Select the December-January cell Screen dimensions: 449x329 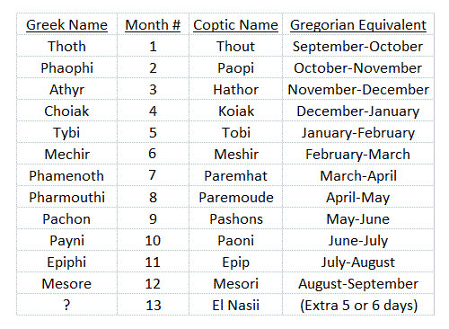point(358,111)
